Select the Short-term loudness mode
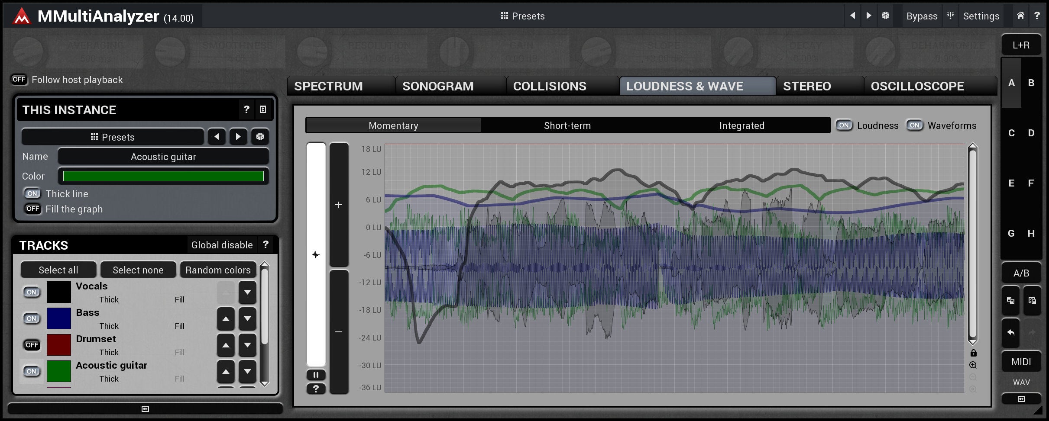 [x=567, y=125]
